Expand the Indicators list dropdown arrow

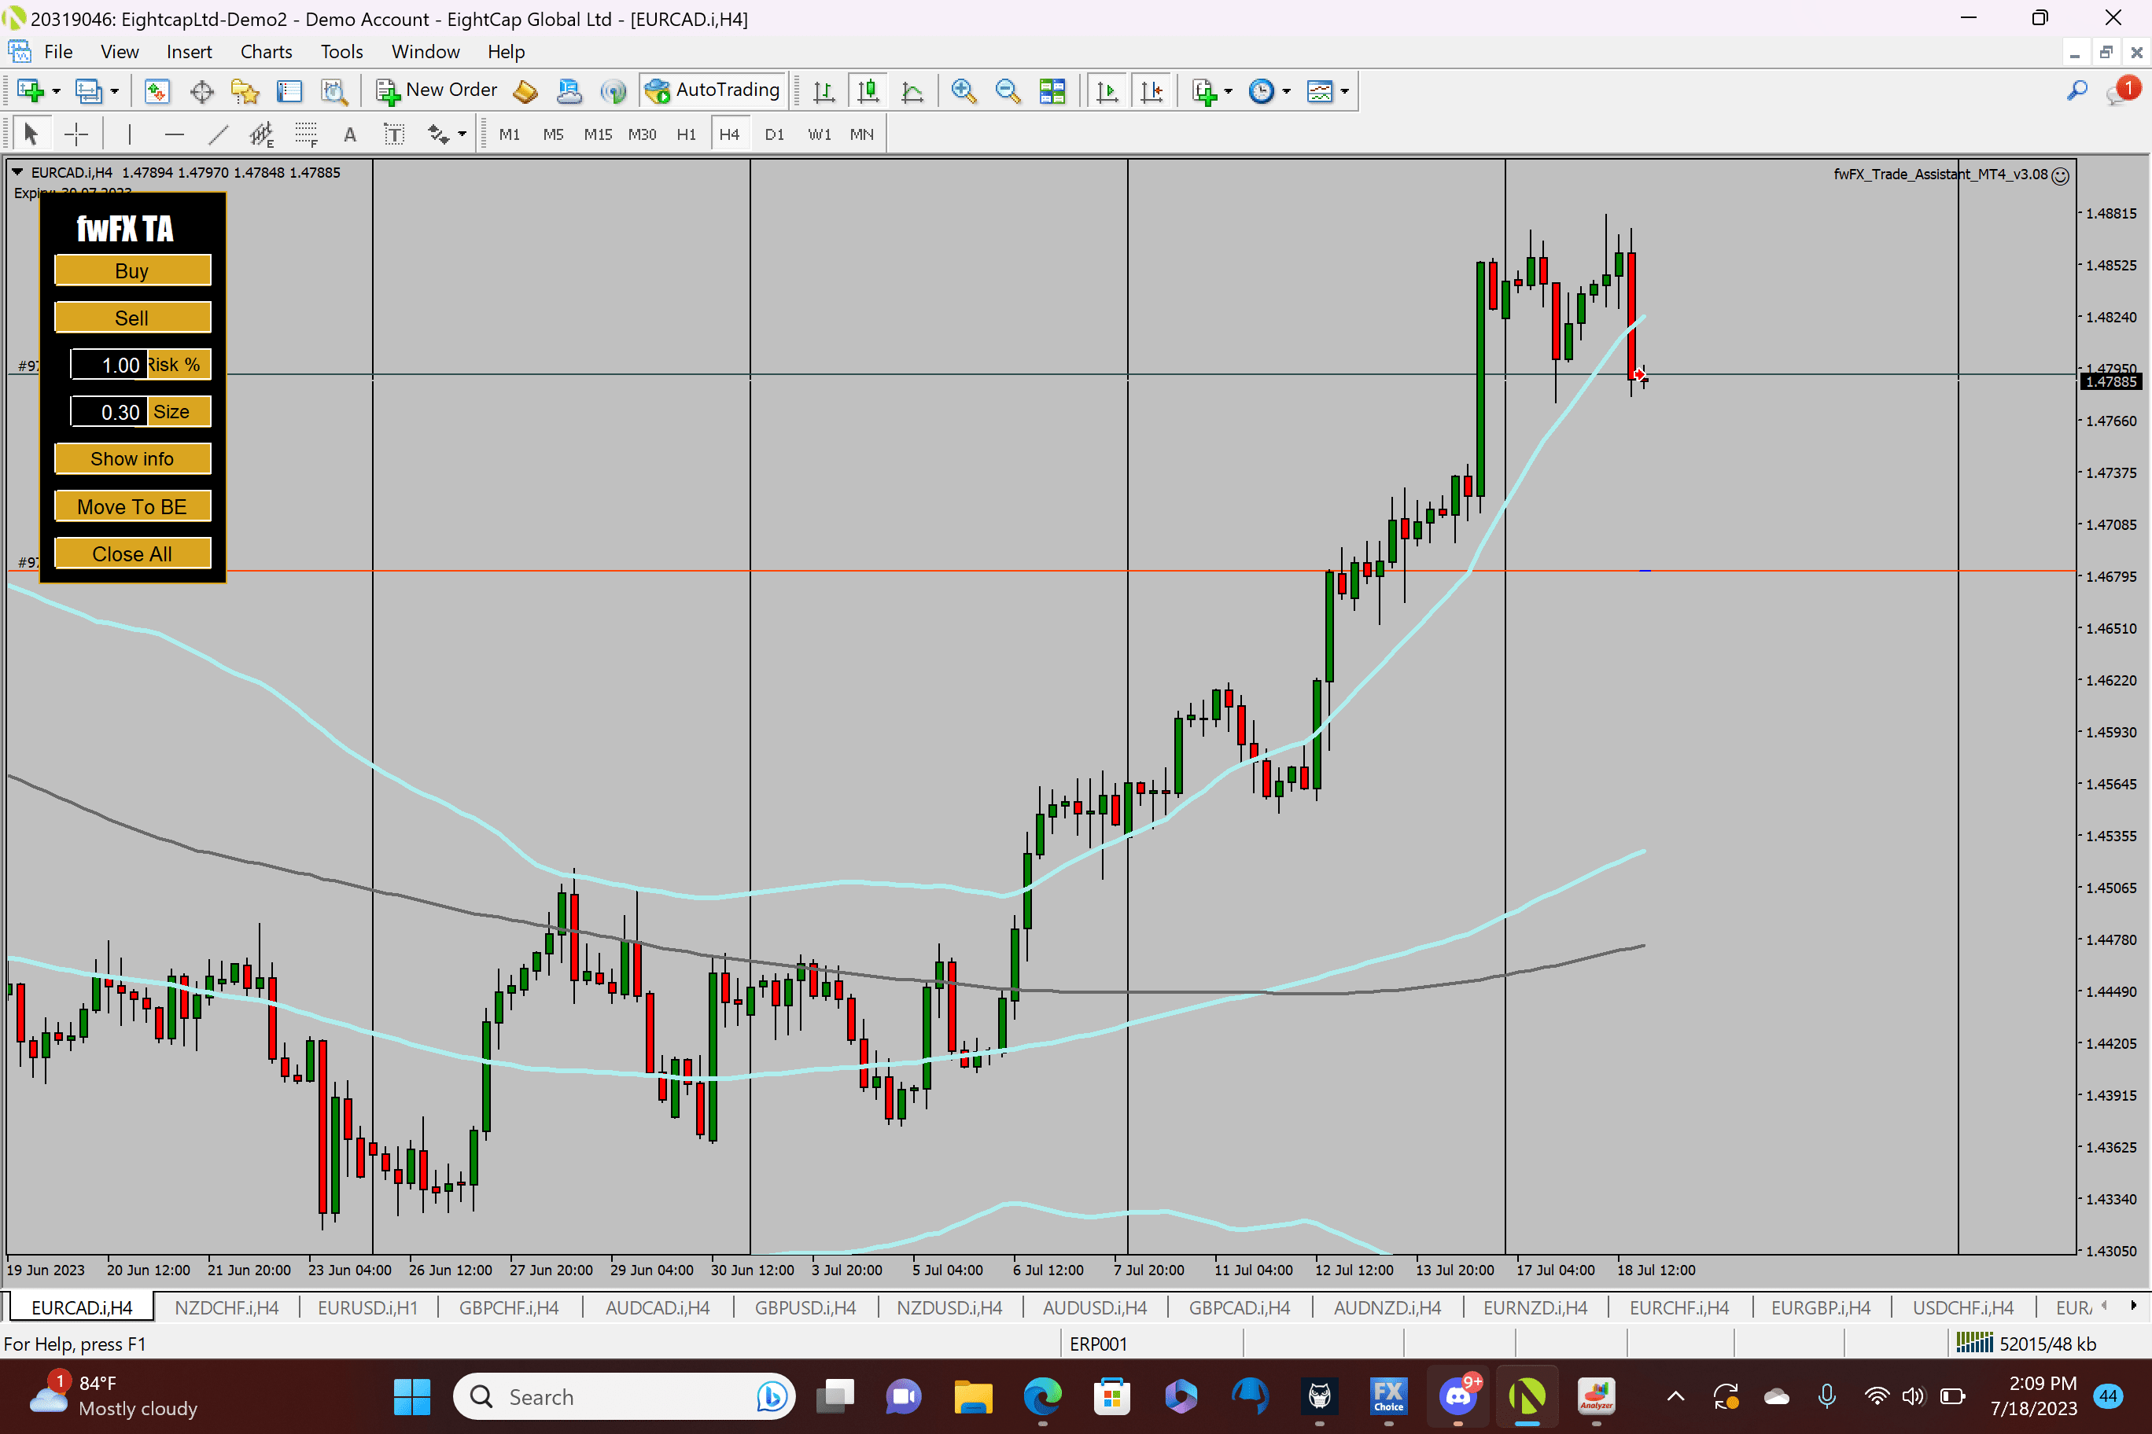(x=1228, y=90)
